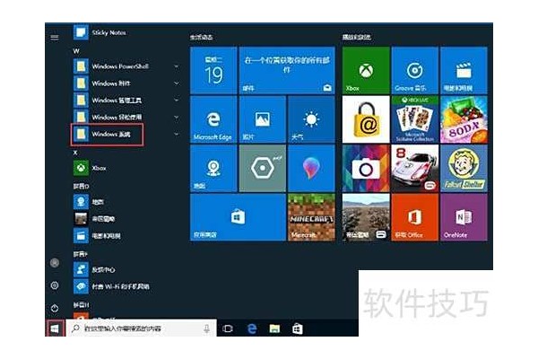The width and height of the screenshot is (538, 359).
Task: Open the Mail live tile
Action: 287,70
